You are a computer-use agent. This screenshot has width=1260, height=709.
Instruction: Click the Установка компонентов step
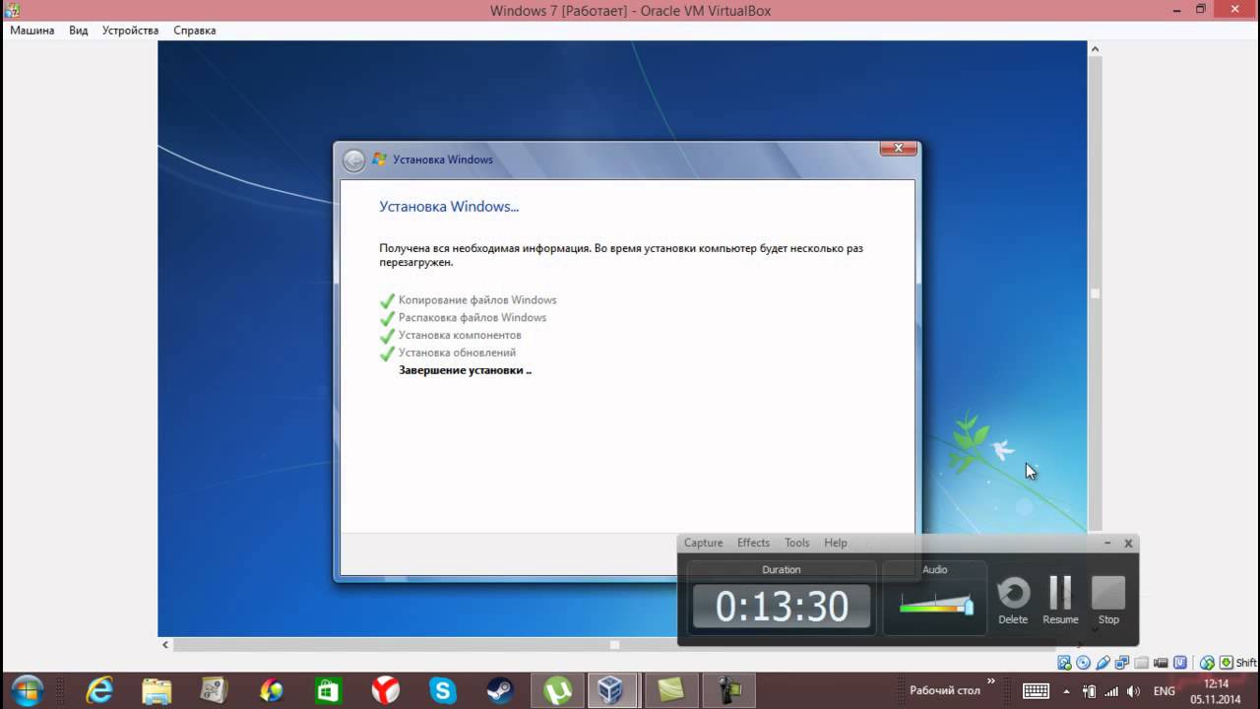point(460,335)
